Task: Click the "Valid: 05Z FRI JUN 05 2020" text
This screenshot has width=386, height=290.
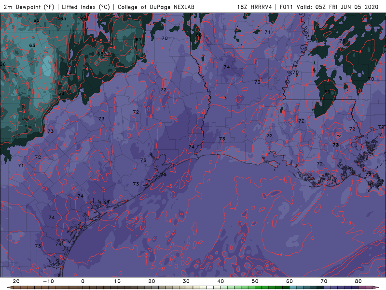Action: [337, 7]
